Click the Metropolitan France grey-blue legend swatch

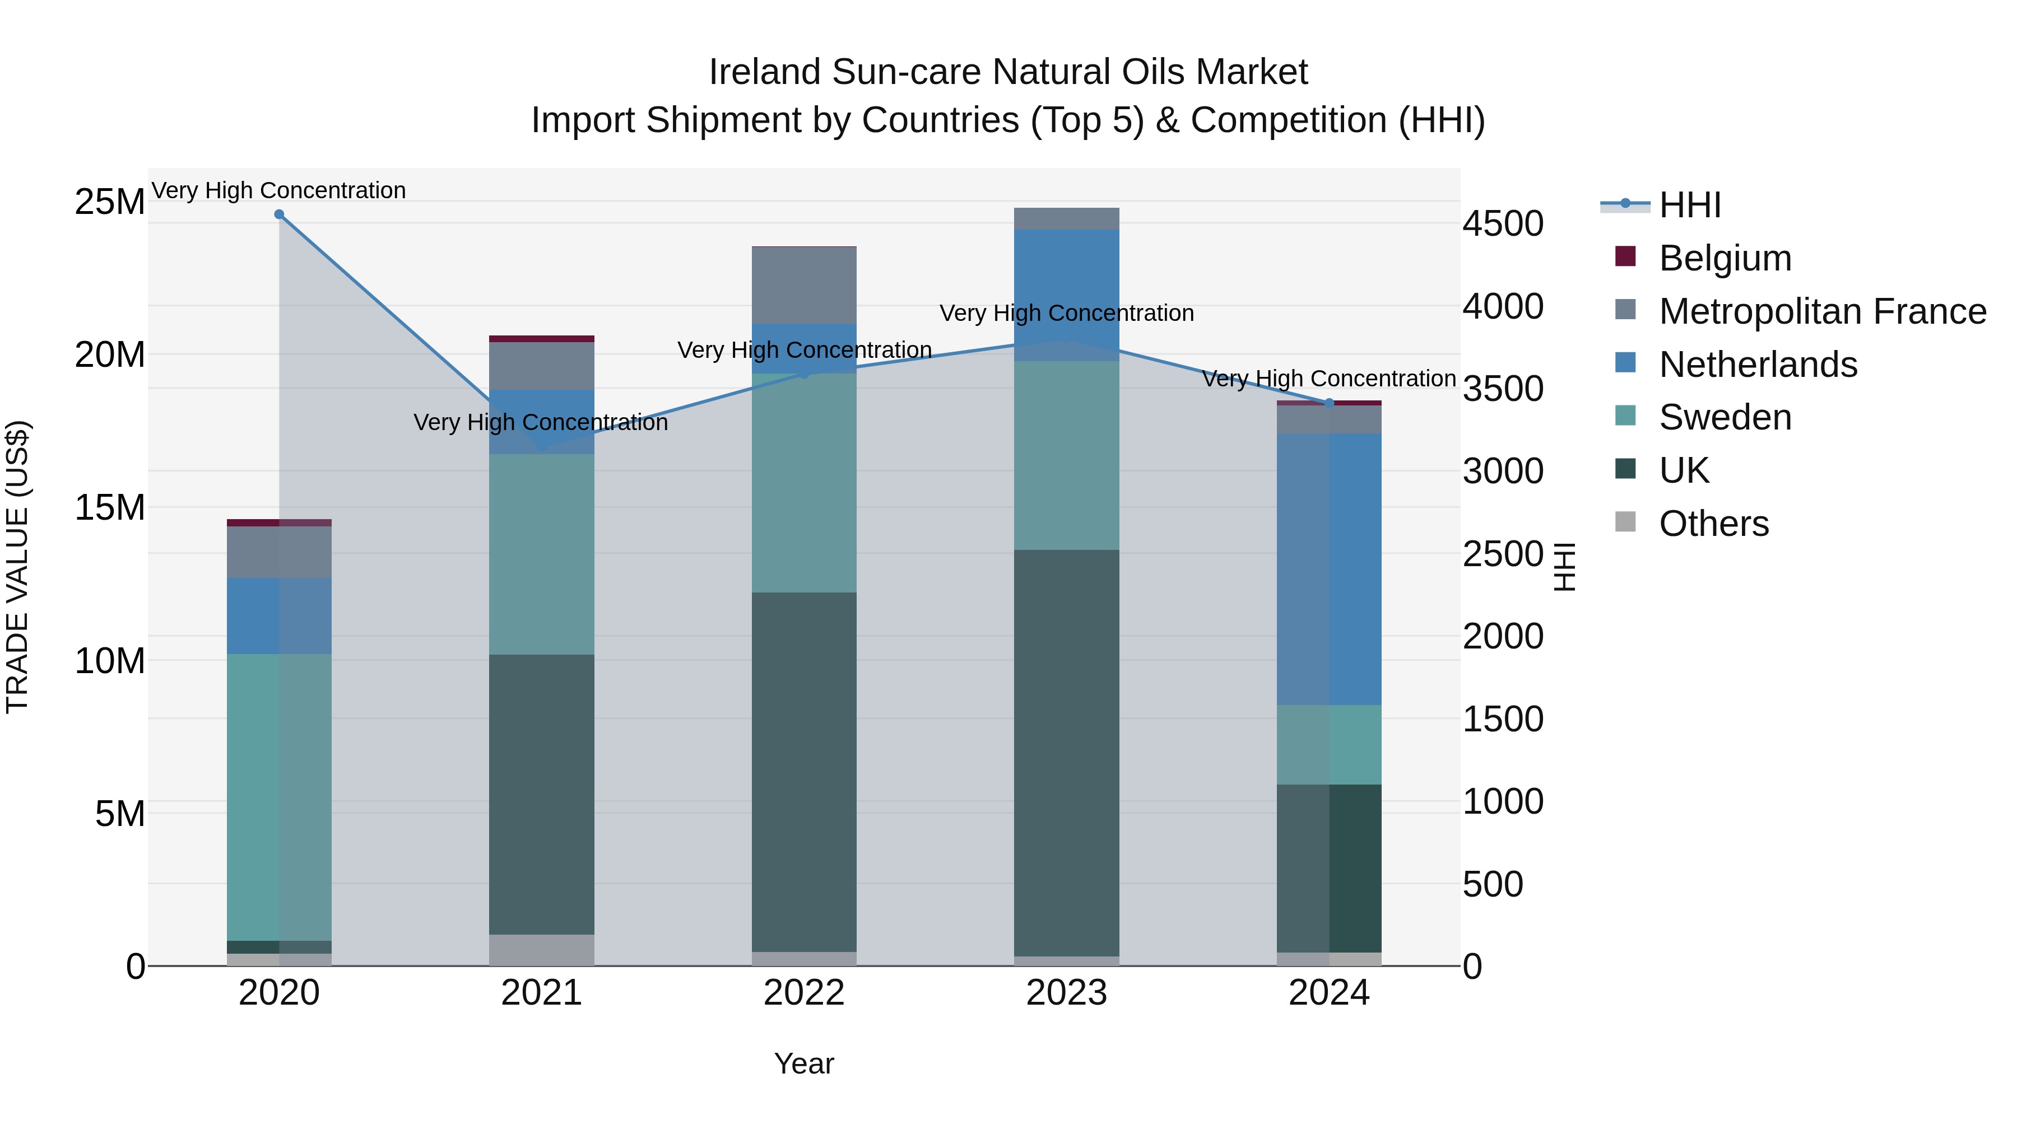pyautogui.click(x=1625, y=310)
